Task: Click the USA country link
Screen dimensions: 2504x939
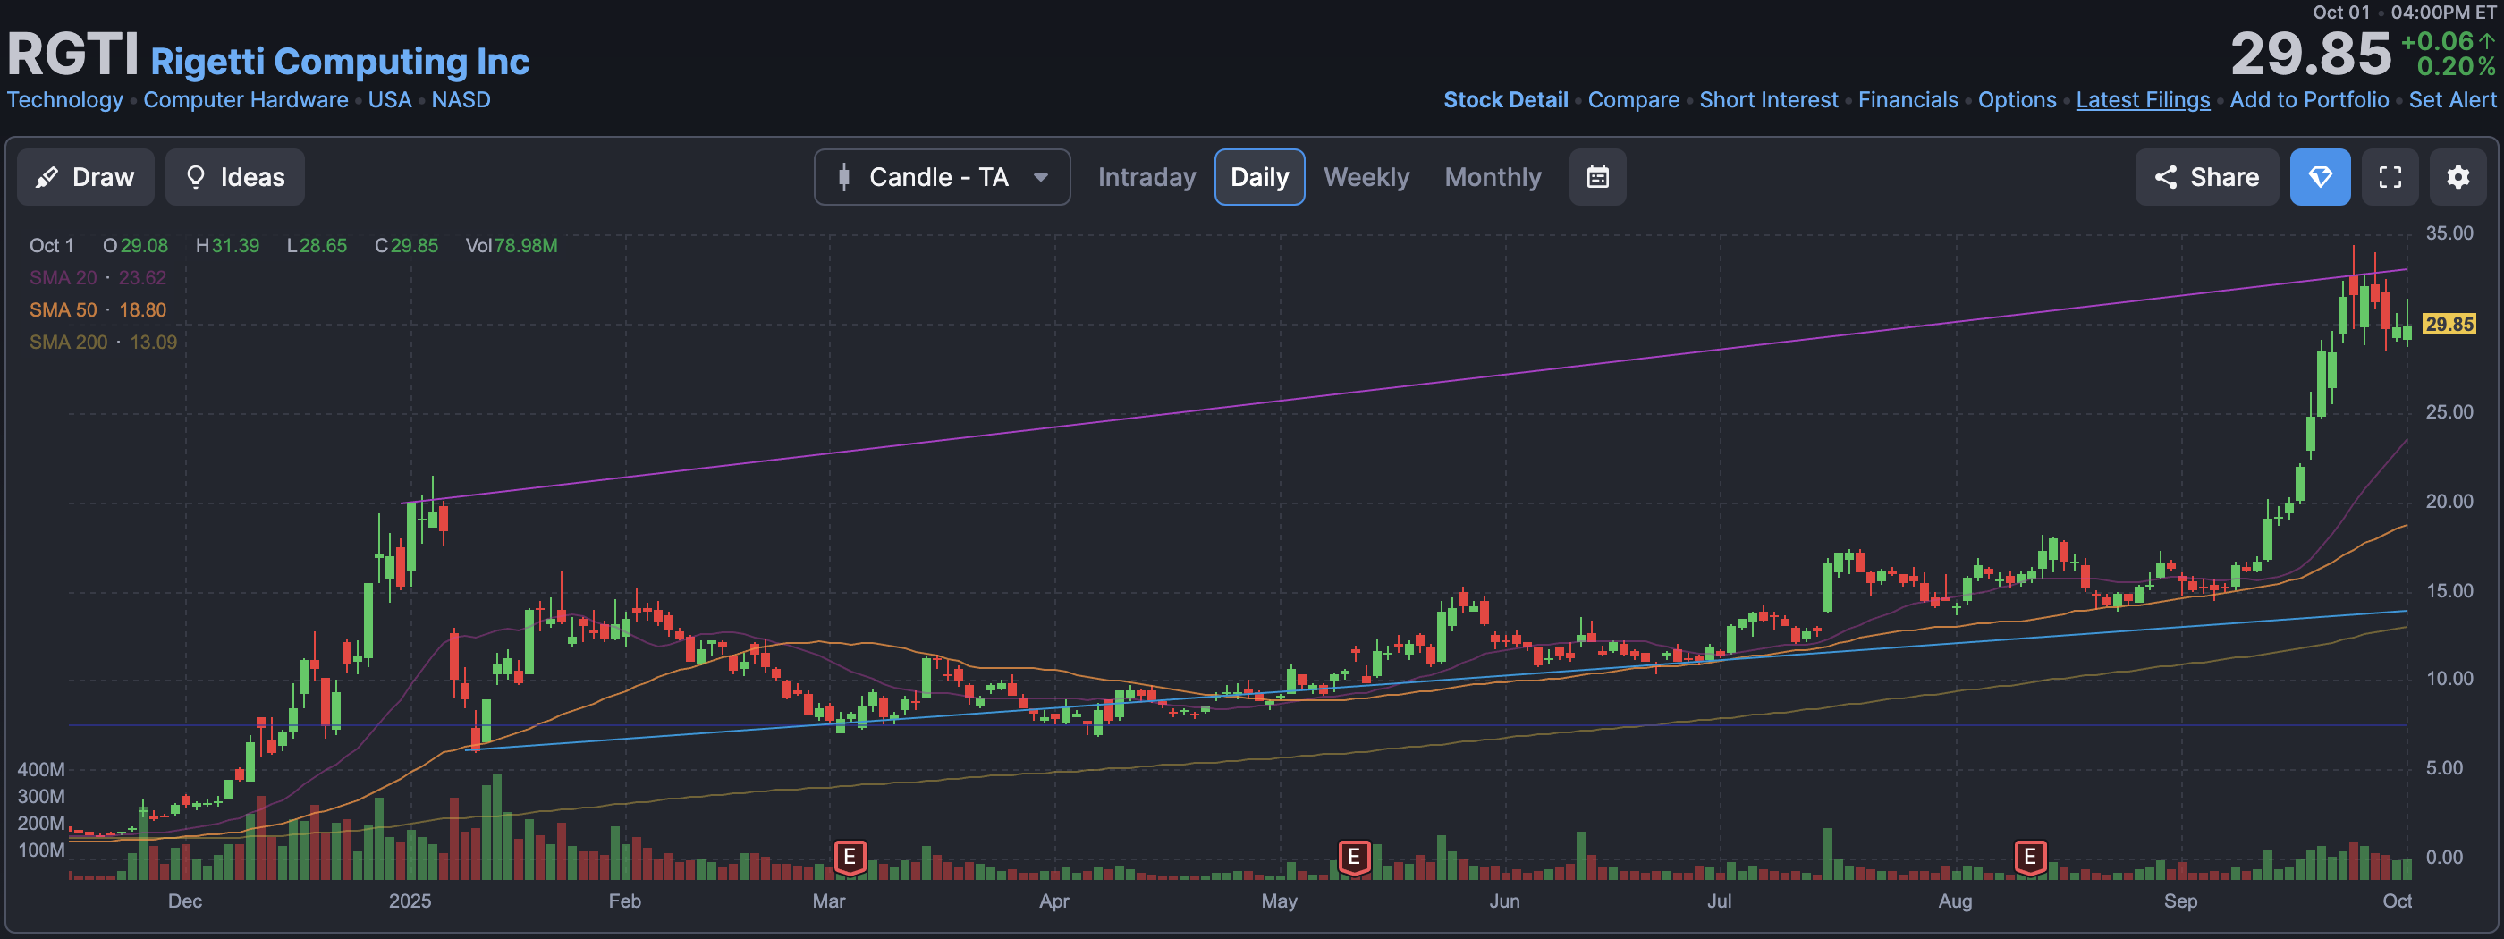Action: click(390, 100)
